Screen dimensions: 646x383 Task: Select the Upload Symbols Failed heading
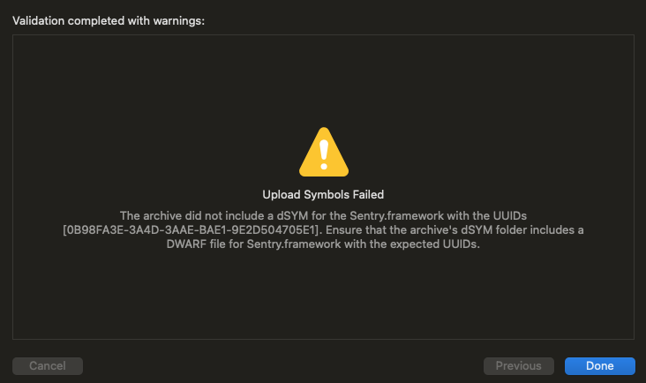pyautogui.click(x=323, y=194)
